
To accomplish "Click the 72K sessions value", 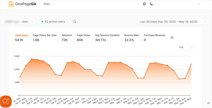I will pyautogui.click(x=65, y=40).
